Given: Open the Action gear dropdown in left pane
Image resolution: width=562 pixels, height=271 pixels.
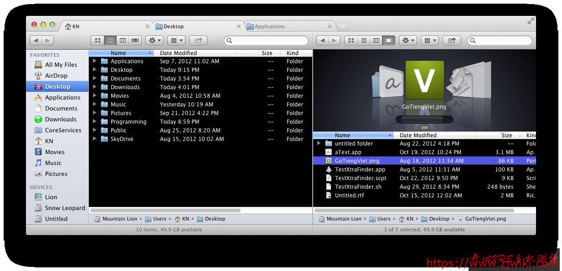Looking at the screenshot, I should pyautogui.click(x=154, y=40).
